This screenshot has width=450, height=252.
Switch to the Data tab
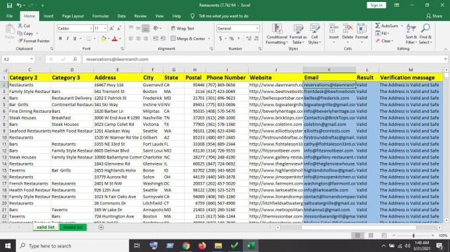click(x=121, y=16)
